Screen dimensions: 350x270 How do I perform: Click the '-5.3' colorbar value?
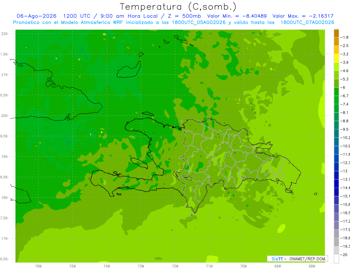pos(345,79)
